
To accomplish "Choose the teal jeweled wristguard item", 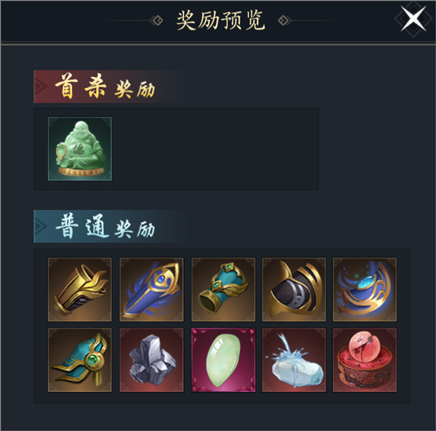I will tap(223, 289).
